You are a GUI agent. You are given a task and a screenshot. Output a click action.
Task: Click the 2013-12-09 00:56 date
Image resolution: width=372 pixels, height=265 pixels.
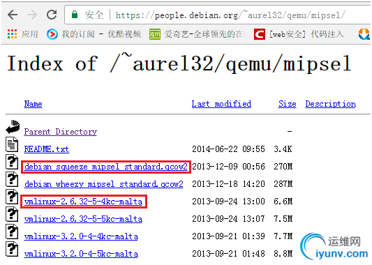[228, 167]
